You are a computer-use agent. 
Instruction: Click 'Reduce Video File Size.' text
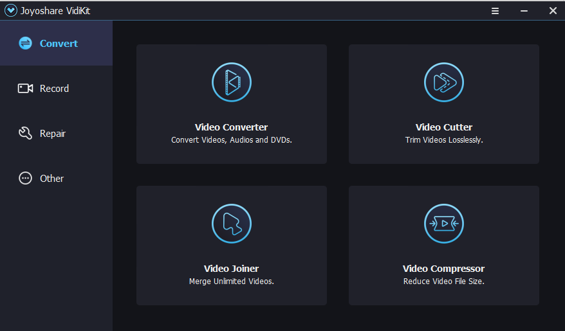coord(443,282)
